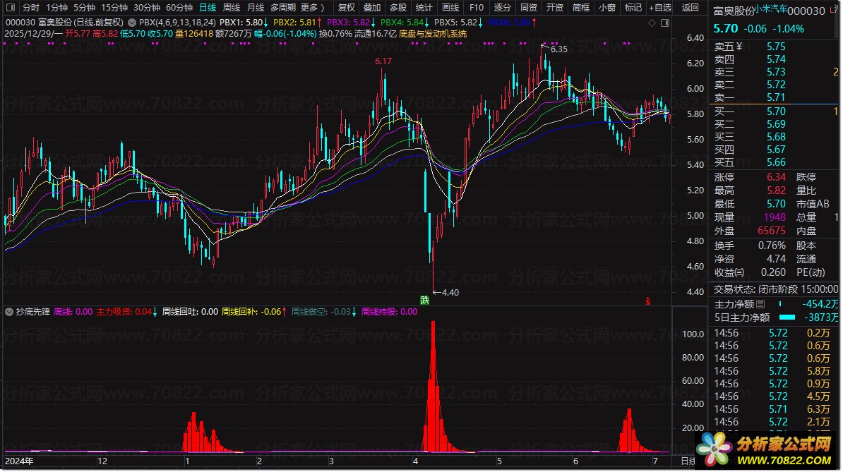This screenshot has width=843, height=472.
Task: Click the 底盘与发动机系统 industry link
Action: click(433, 33)
